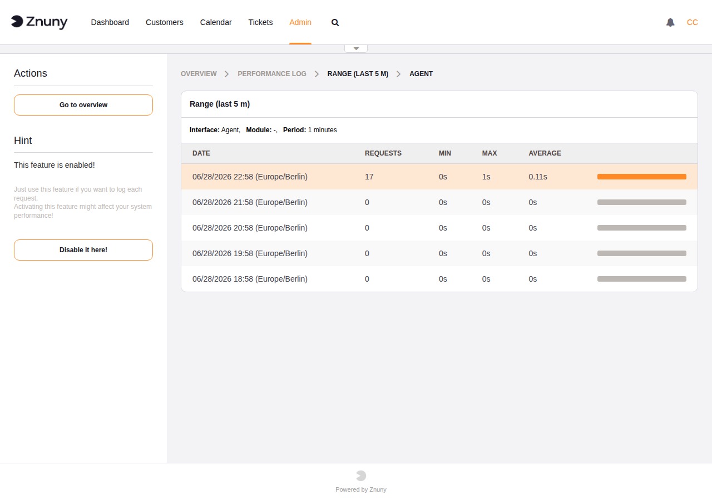Open the Admin menu
The image size is (712, 500).
pos(300,22)
